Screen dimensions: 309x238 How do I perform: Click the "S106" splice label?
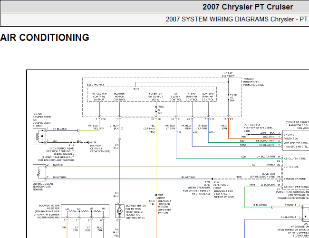coord(207,182)
